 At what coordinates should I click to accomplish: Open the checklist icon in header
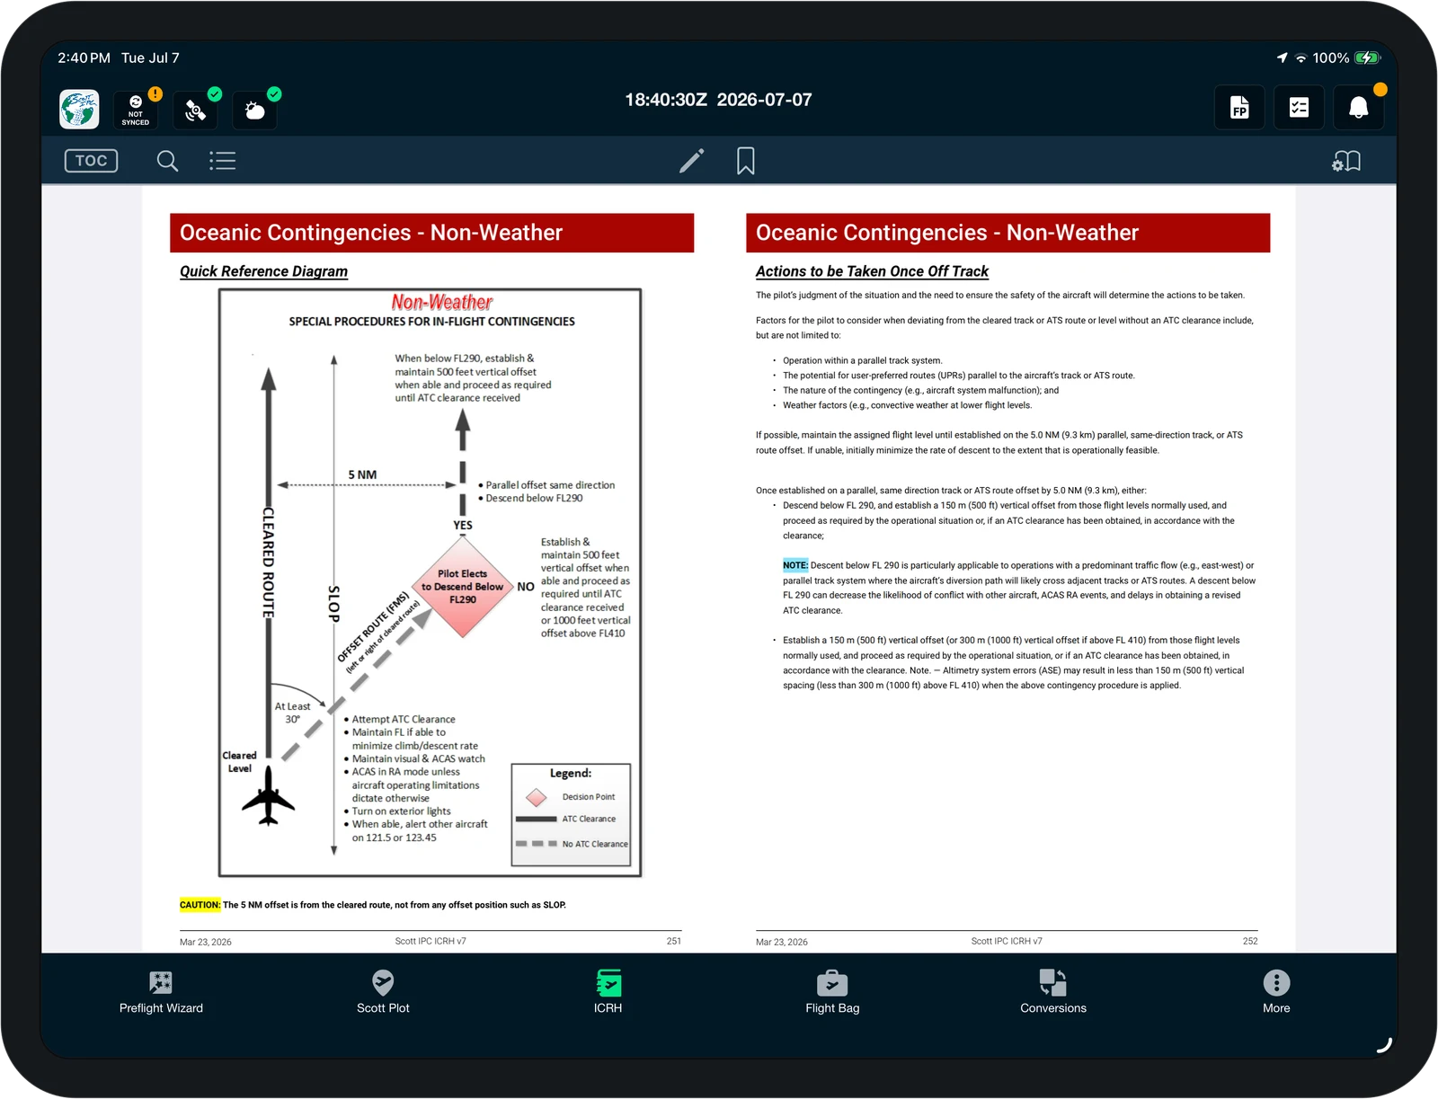(x=1299, y=108)
